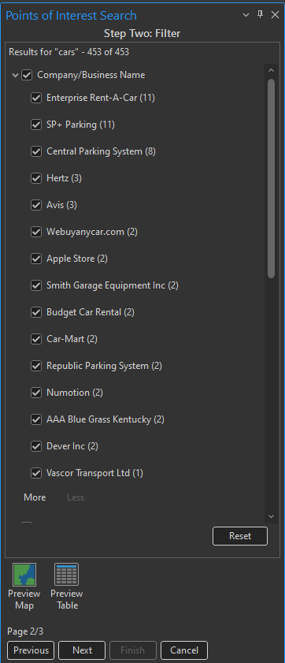Uncheck the Company/Business Name checkbox
Screen dimensions: 285x663
tap(27, 75)
